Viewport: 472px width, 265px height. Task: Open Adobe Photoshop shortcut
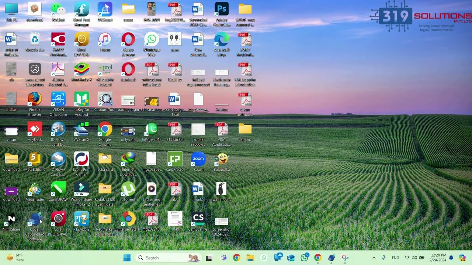tap(222, 15)
